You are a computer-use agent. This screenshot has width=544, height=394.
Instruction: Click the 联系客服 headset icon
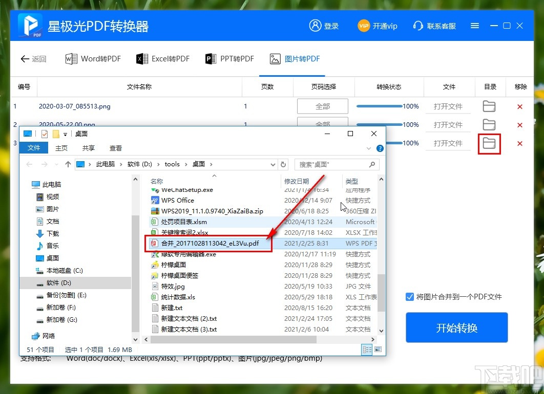point(418,26)
